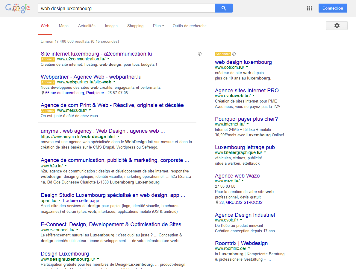
Task: Open the Google apps grid icon
Action: pos(310,8)
